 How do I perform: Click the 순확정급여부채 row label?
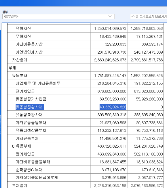point(29,170)
